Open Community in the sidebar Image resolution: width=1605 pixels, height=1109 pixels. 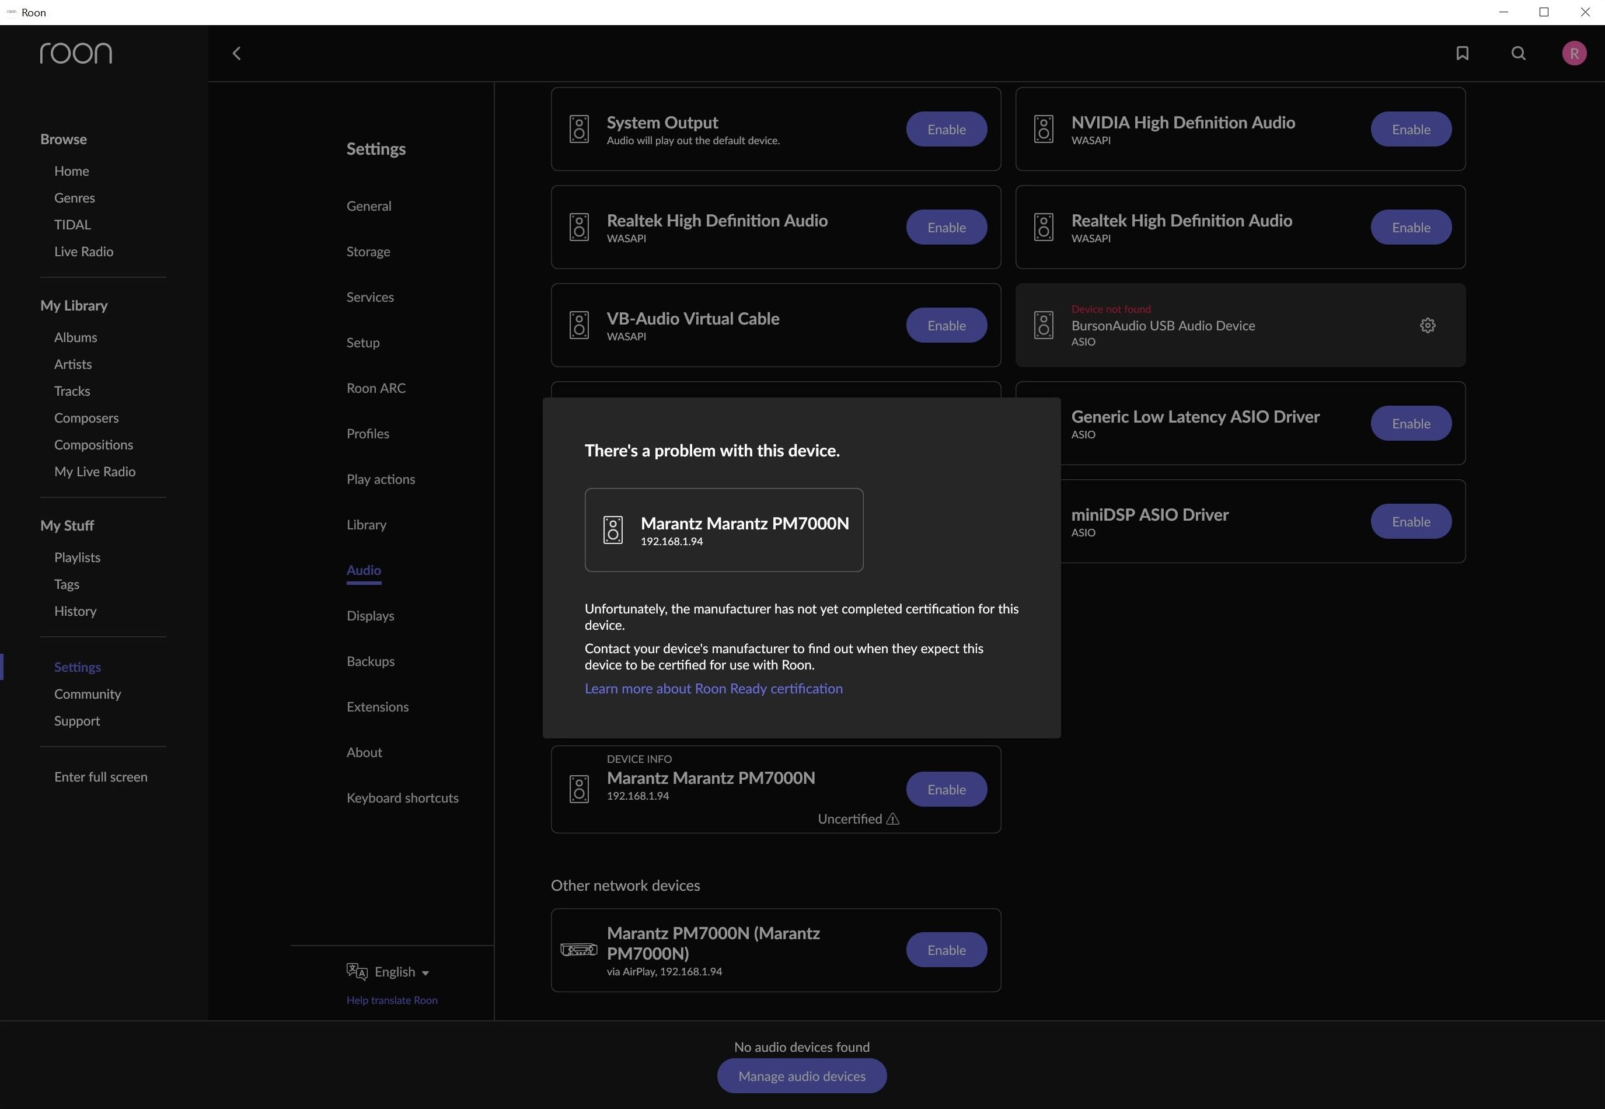88,694
